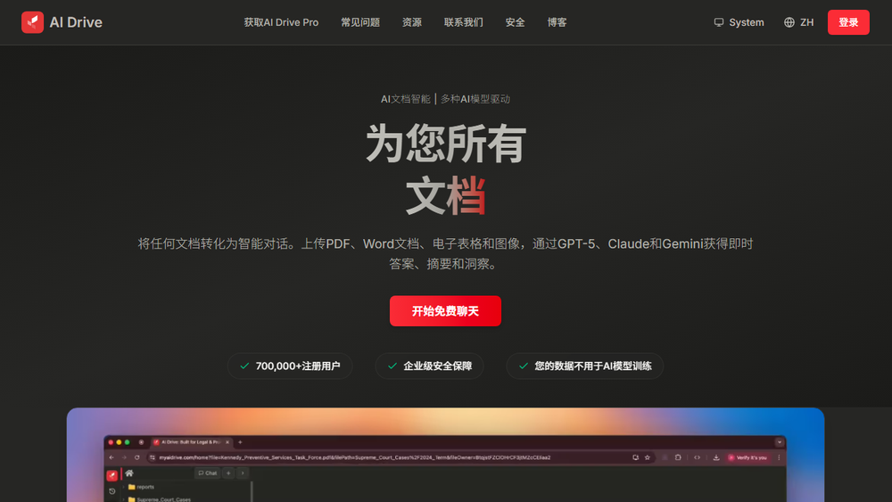
Task: Close the AI Drive tab in demo browser
Action: [x=227, y=442]
